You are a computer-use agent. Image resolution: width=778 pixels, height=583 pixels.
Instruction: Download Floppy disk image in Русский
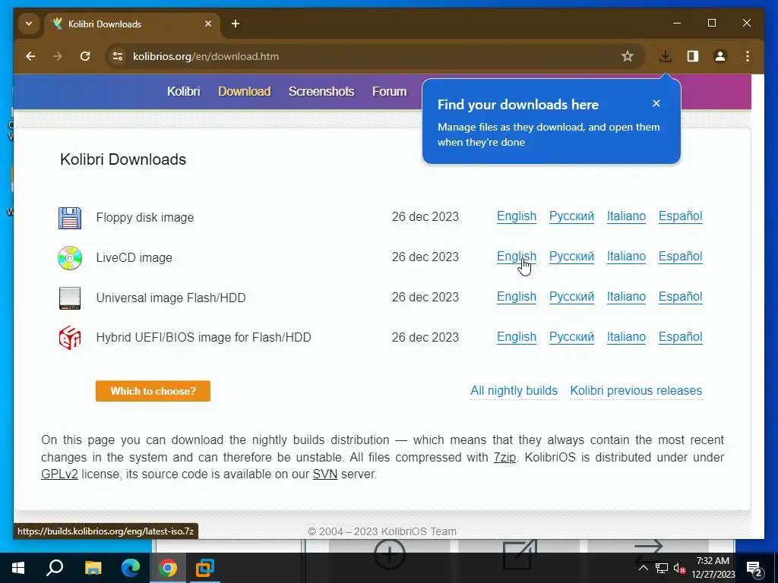(x=571, y=216)
